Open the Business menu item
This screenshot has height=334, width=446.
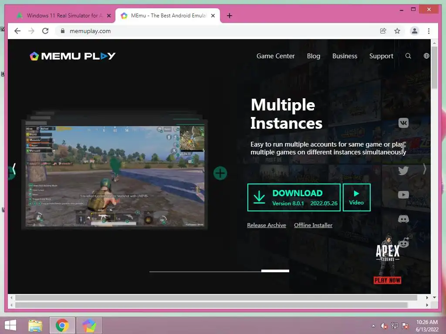tap(345, 56)
